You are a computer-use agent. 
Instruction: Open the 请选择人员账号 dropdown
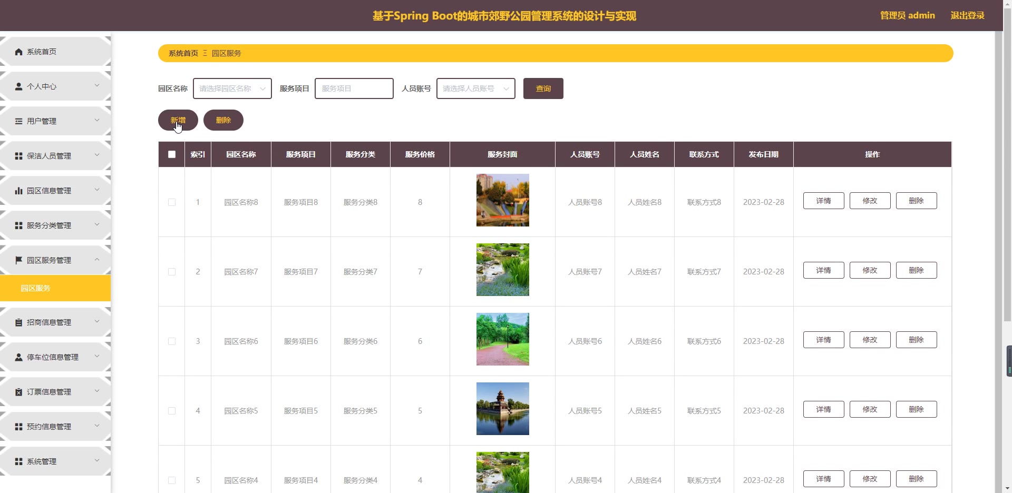tap(475, 88)
